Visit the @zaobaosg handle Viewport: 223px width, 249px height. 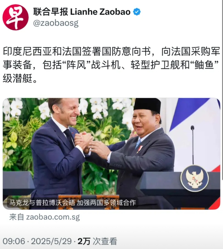tap(56, 23)
